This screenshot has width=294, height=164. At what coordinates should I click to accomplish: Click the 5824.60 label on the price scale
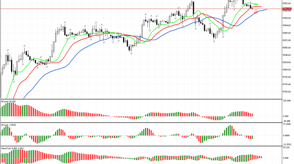287,62
